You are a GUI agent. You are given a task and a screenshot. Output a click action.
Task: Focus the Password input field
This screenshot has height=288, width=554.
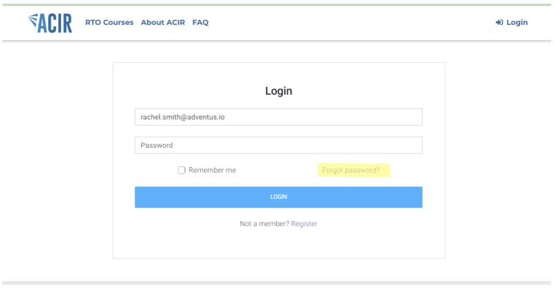[x=278, y=145]
